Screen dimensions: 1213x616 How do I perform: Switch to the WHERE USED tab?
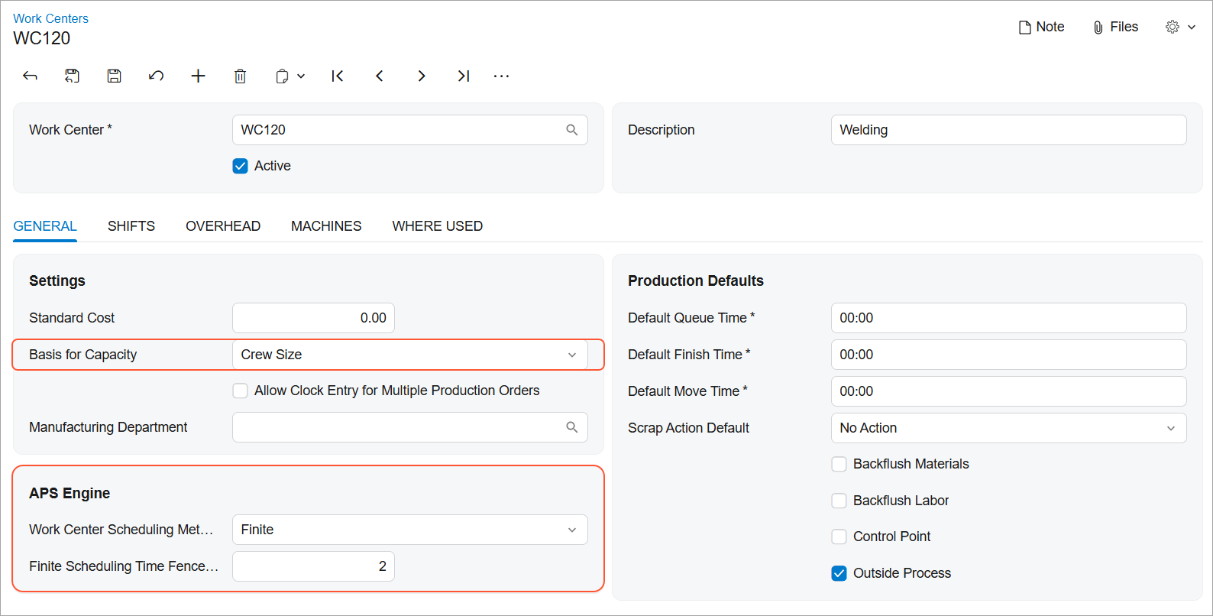438,226
